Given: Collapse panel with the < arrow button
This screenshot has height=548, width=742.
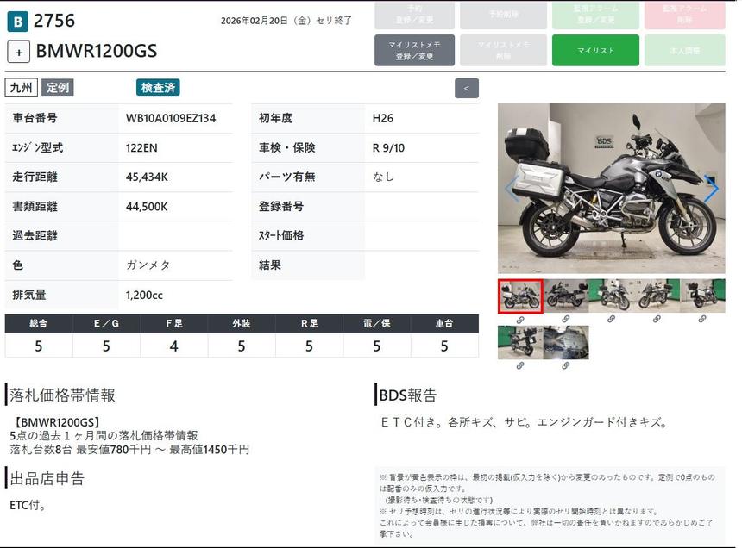Looking at the screenshot, I should 466,88.
